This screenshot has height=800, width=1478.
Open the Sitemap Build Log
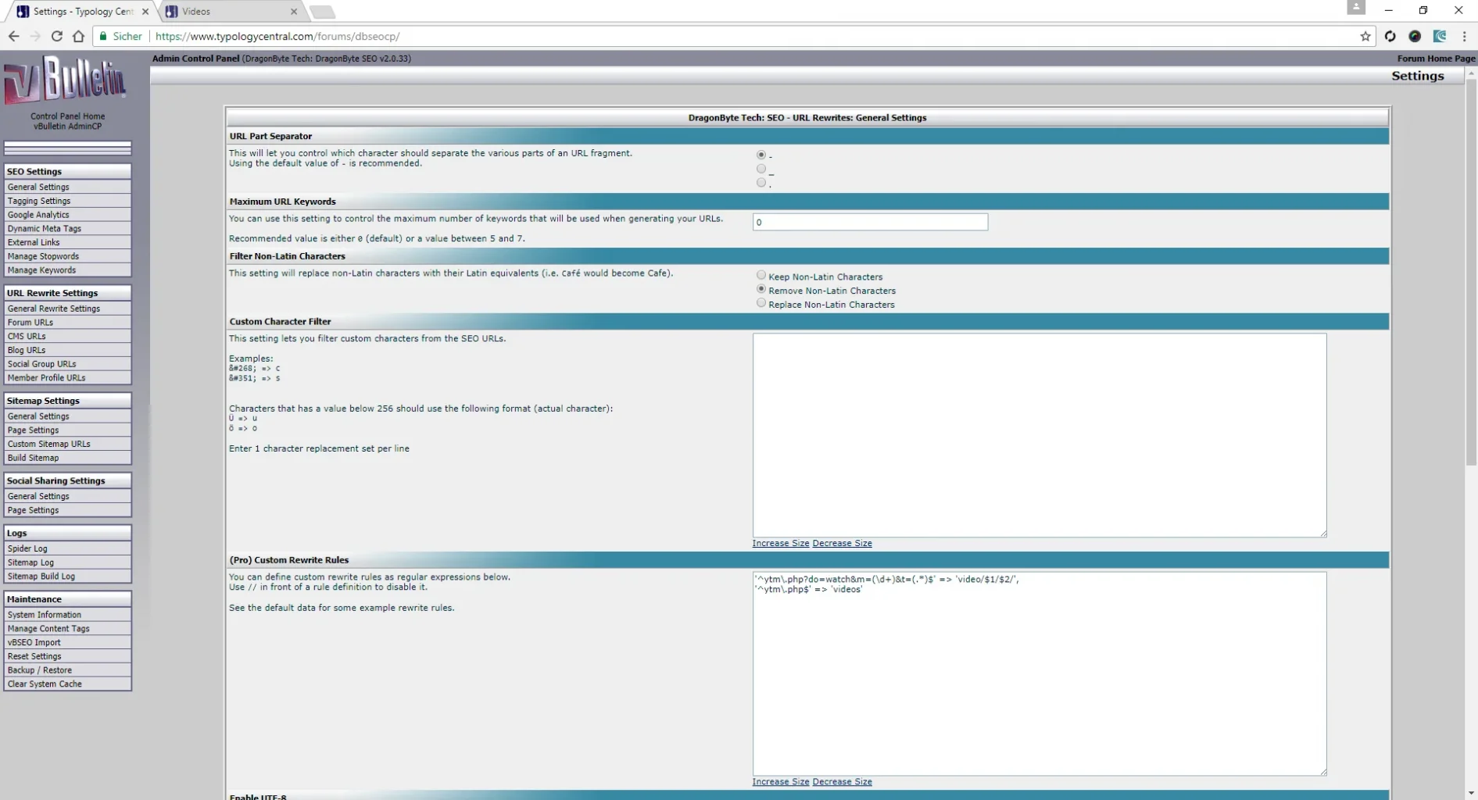click(67, 577)
